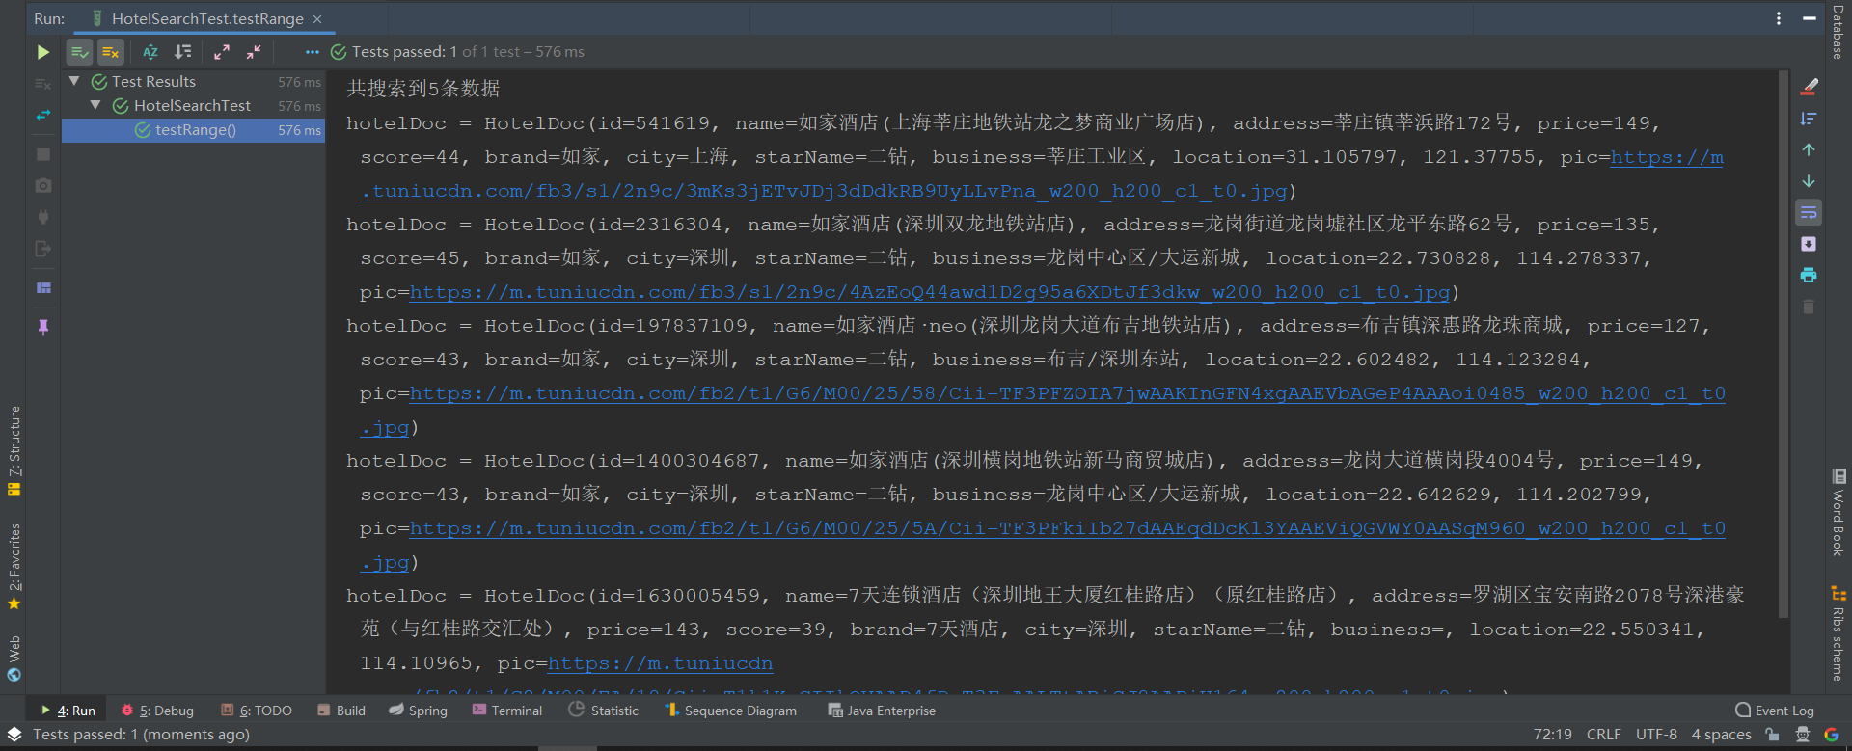Click the 72:19 line column indicator
1852x751 pixels.
tap(1552, 735)
